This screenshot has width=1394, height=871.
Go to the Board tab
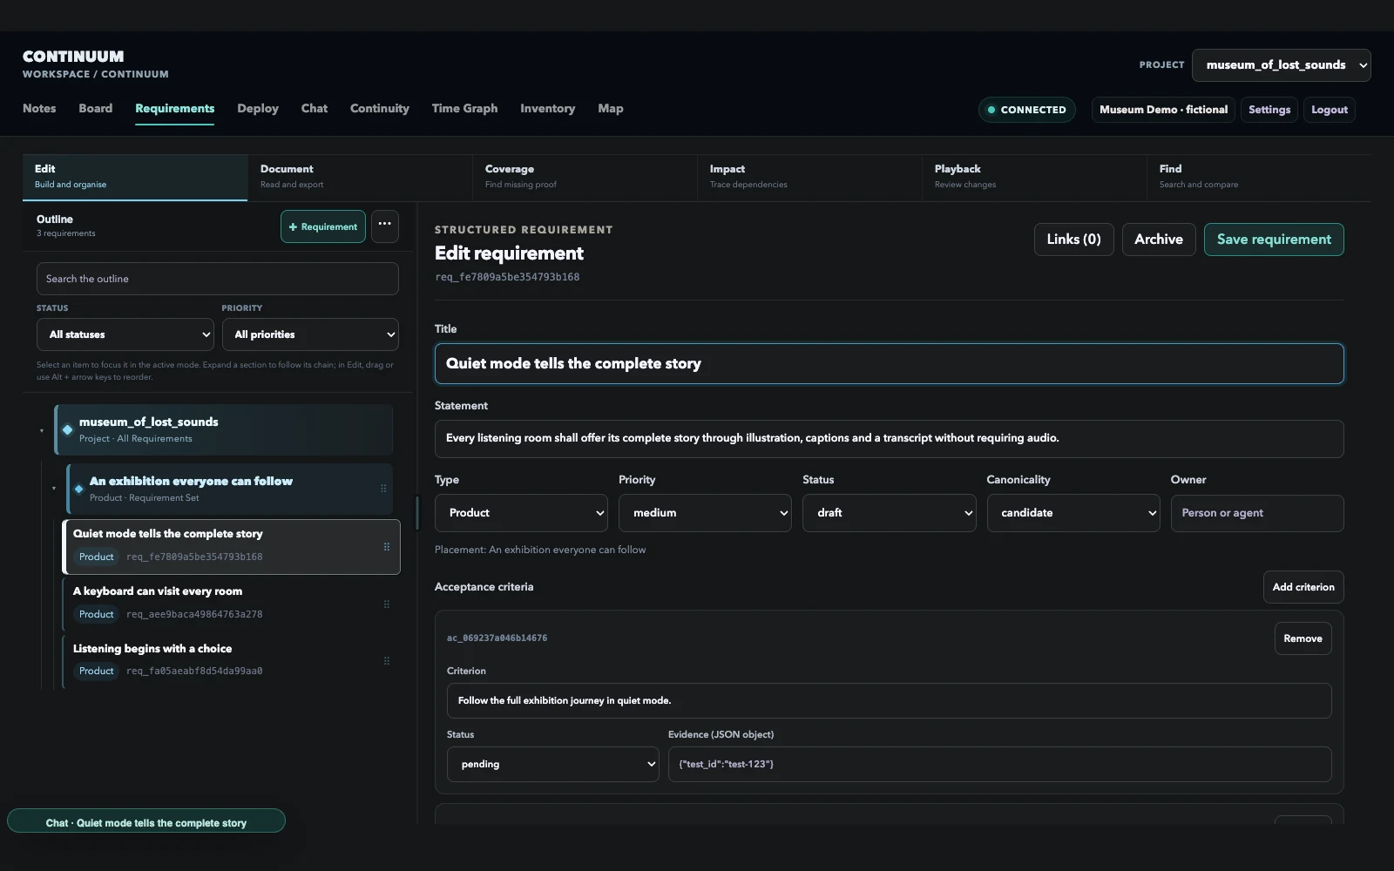tap(96, 109)
